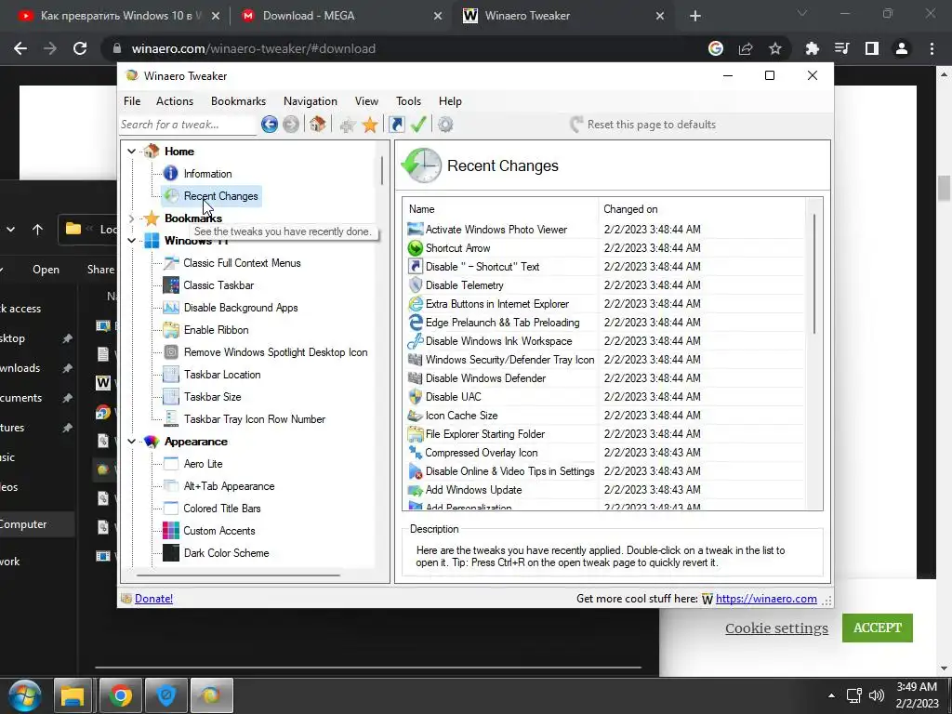
Task: Go back with the blue arrow toolbar icon
Action: click(x=270, y=125)
